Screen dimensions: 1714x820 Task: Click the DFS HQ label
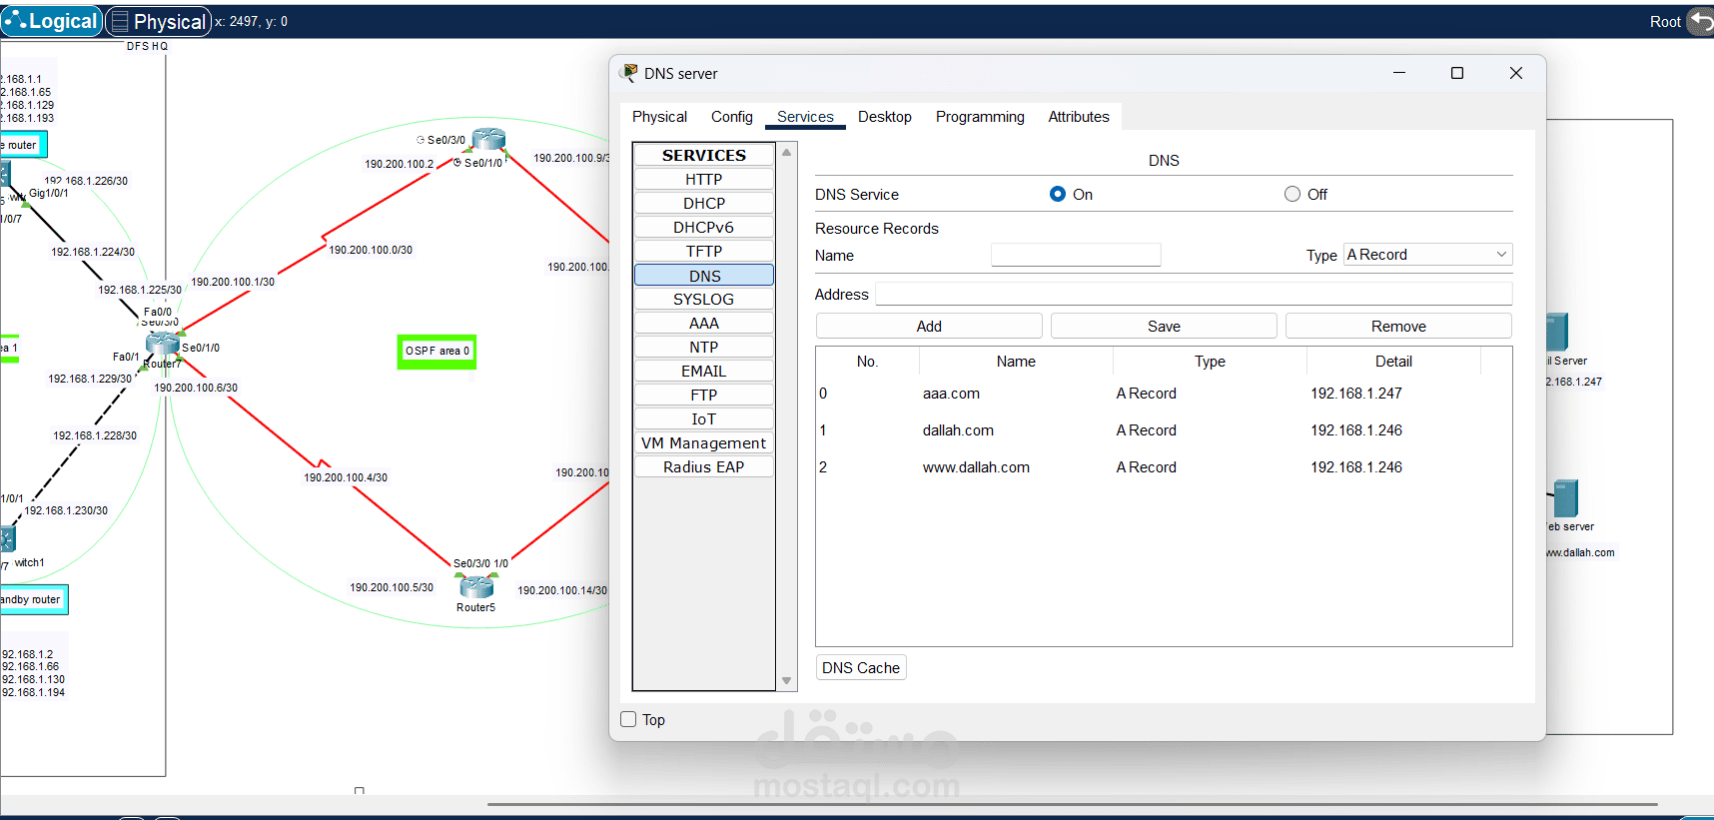coord(147,46)
